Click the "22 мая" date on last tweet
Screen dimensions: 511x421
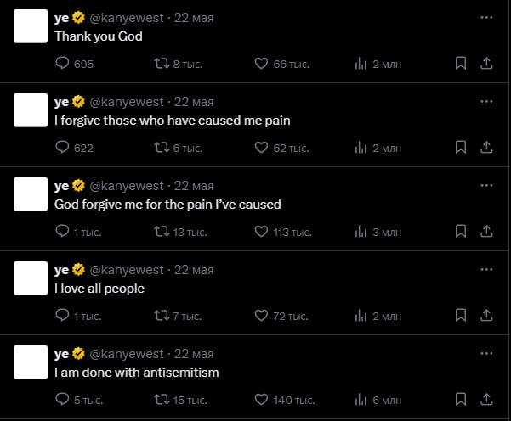pyautogui.click(x=194, y=354)
